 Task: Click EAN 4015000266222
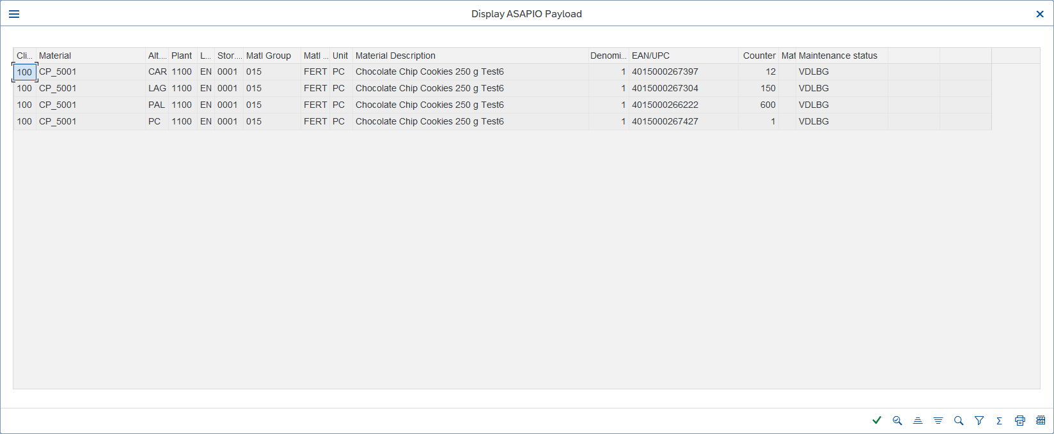684,105
